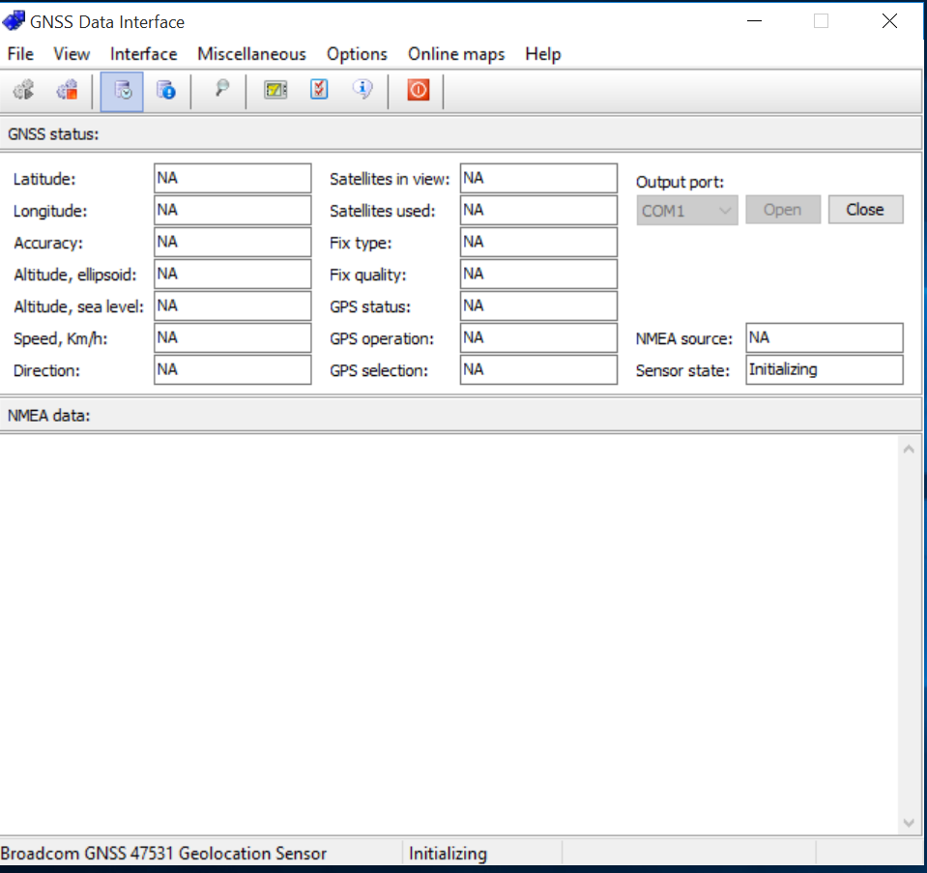This screenshot has height=873, width=927.
Task: Click the Sensor state Initializing field
Action: tap(825, 369)
